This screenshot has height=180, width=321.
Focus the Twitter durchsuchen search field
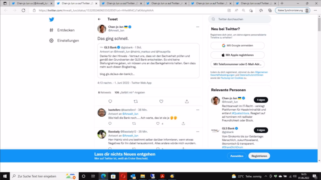pos(242,19)
